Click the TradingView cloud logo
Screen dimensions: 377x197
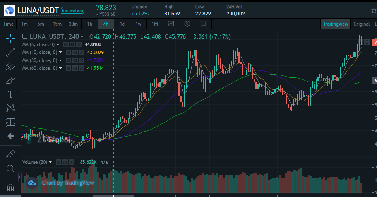coord(32,183)
